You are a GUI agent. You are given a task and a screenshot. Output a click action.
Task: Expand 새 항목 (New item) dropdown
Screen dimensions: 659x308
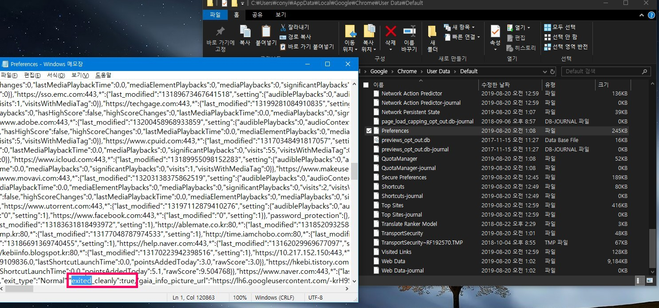(459, 27)
